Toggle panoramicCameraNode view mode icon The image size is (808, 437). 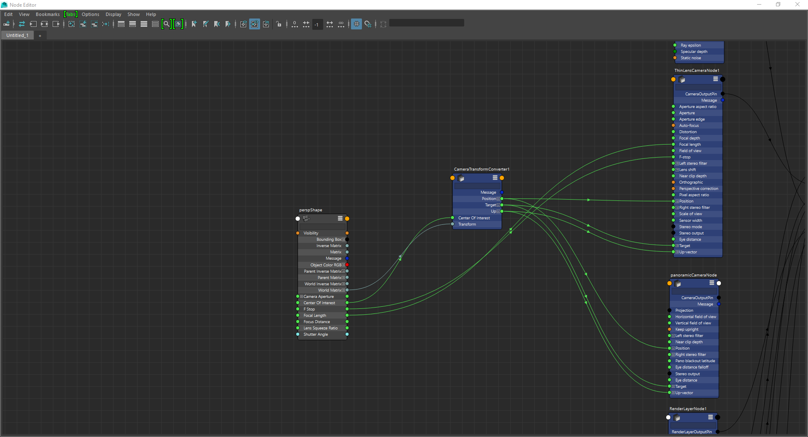tap(712, 283)
